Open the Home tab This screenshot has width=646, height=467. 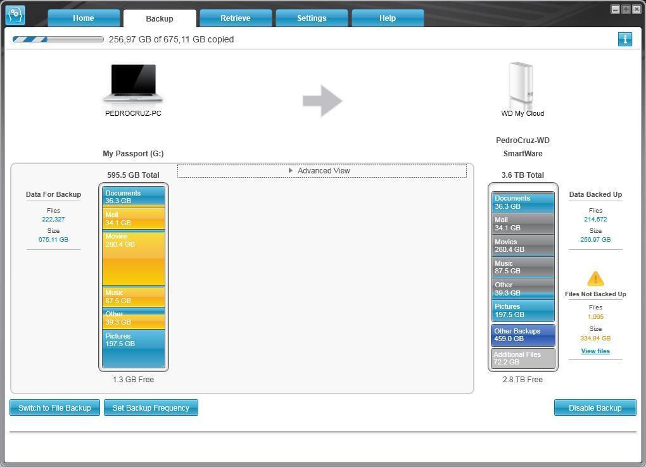[x=84, y=18]
